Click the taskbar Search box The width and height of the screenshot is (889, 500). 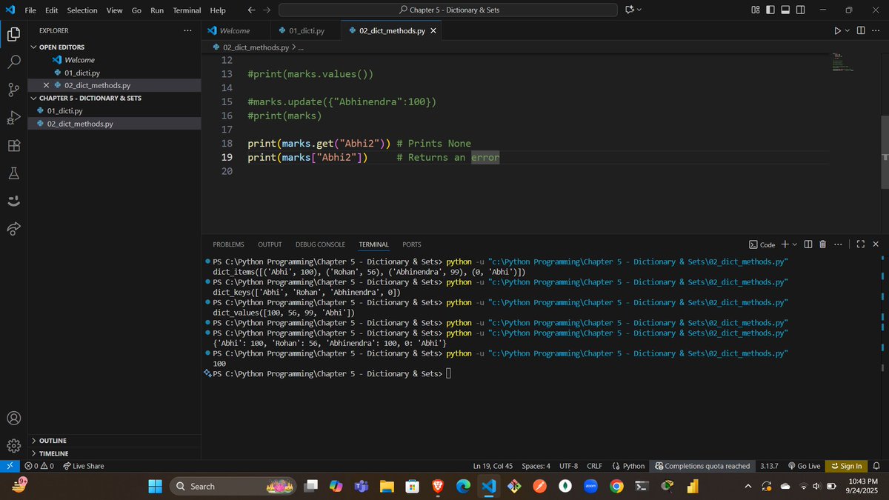click(x=234, y=486)
